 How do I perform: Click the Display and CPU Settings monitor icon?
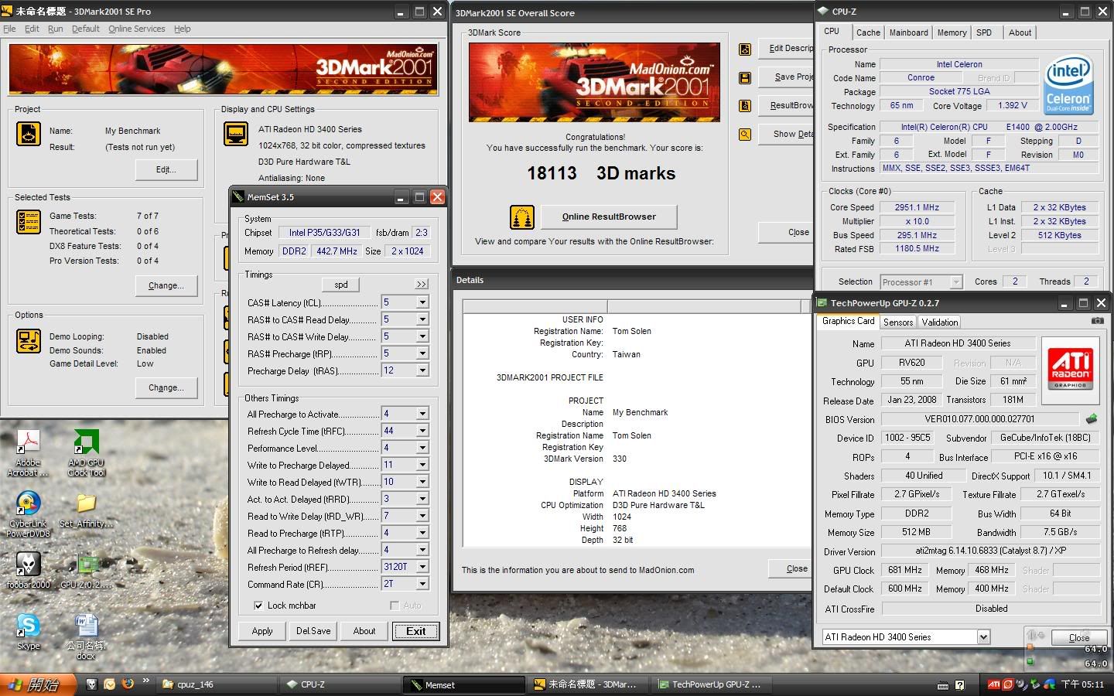pos(235,134)
